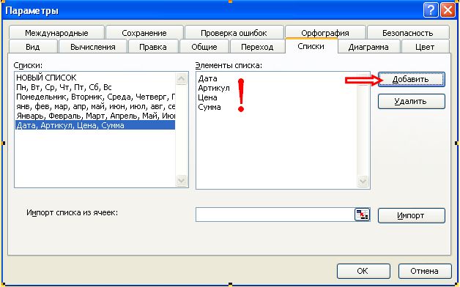Click the Списки box scroll down arrow
The height and width of the screenshot is (287, 460).
[x=182, y=180]
